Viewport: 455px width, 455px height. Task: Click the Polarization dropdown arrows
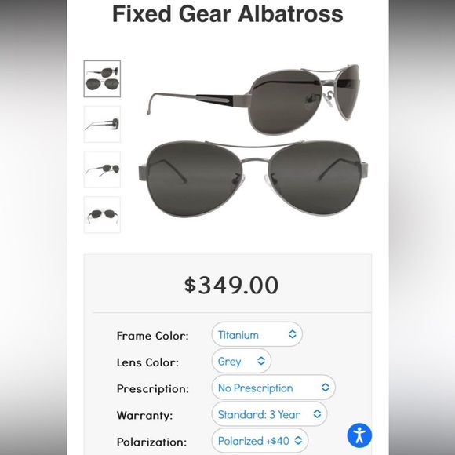(298, 441)
